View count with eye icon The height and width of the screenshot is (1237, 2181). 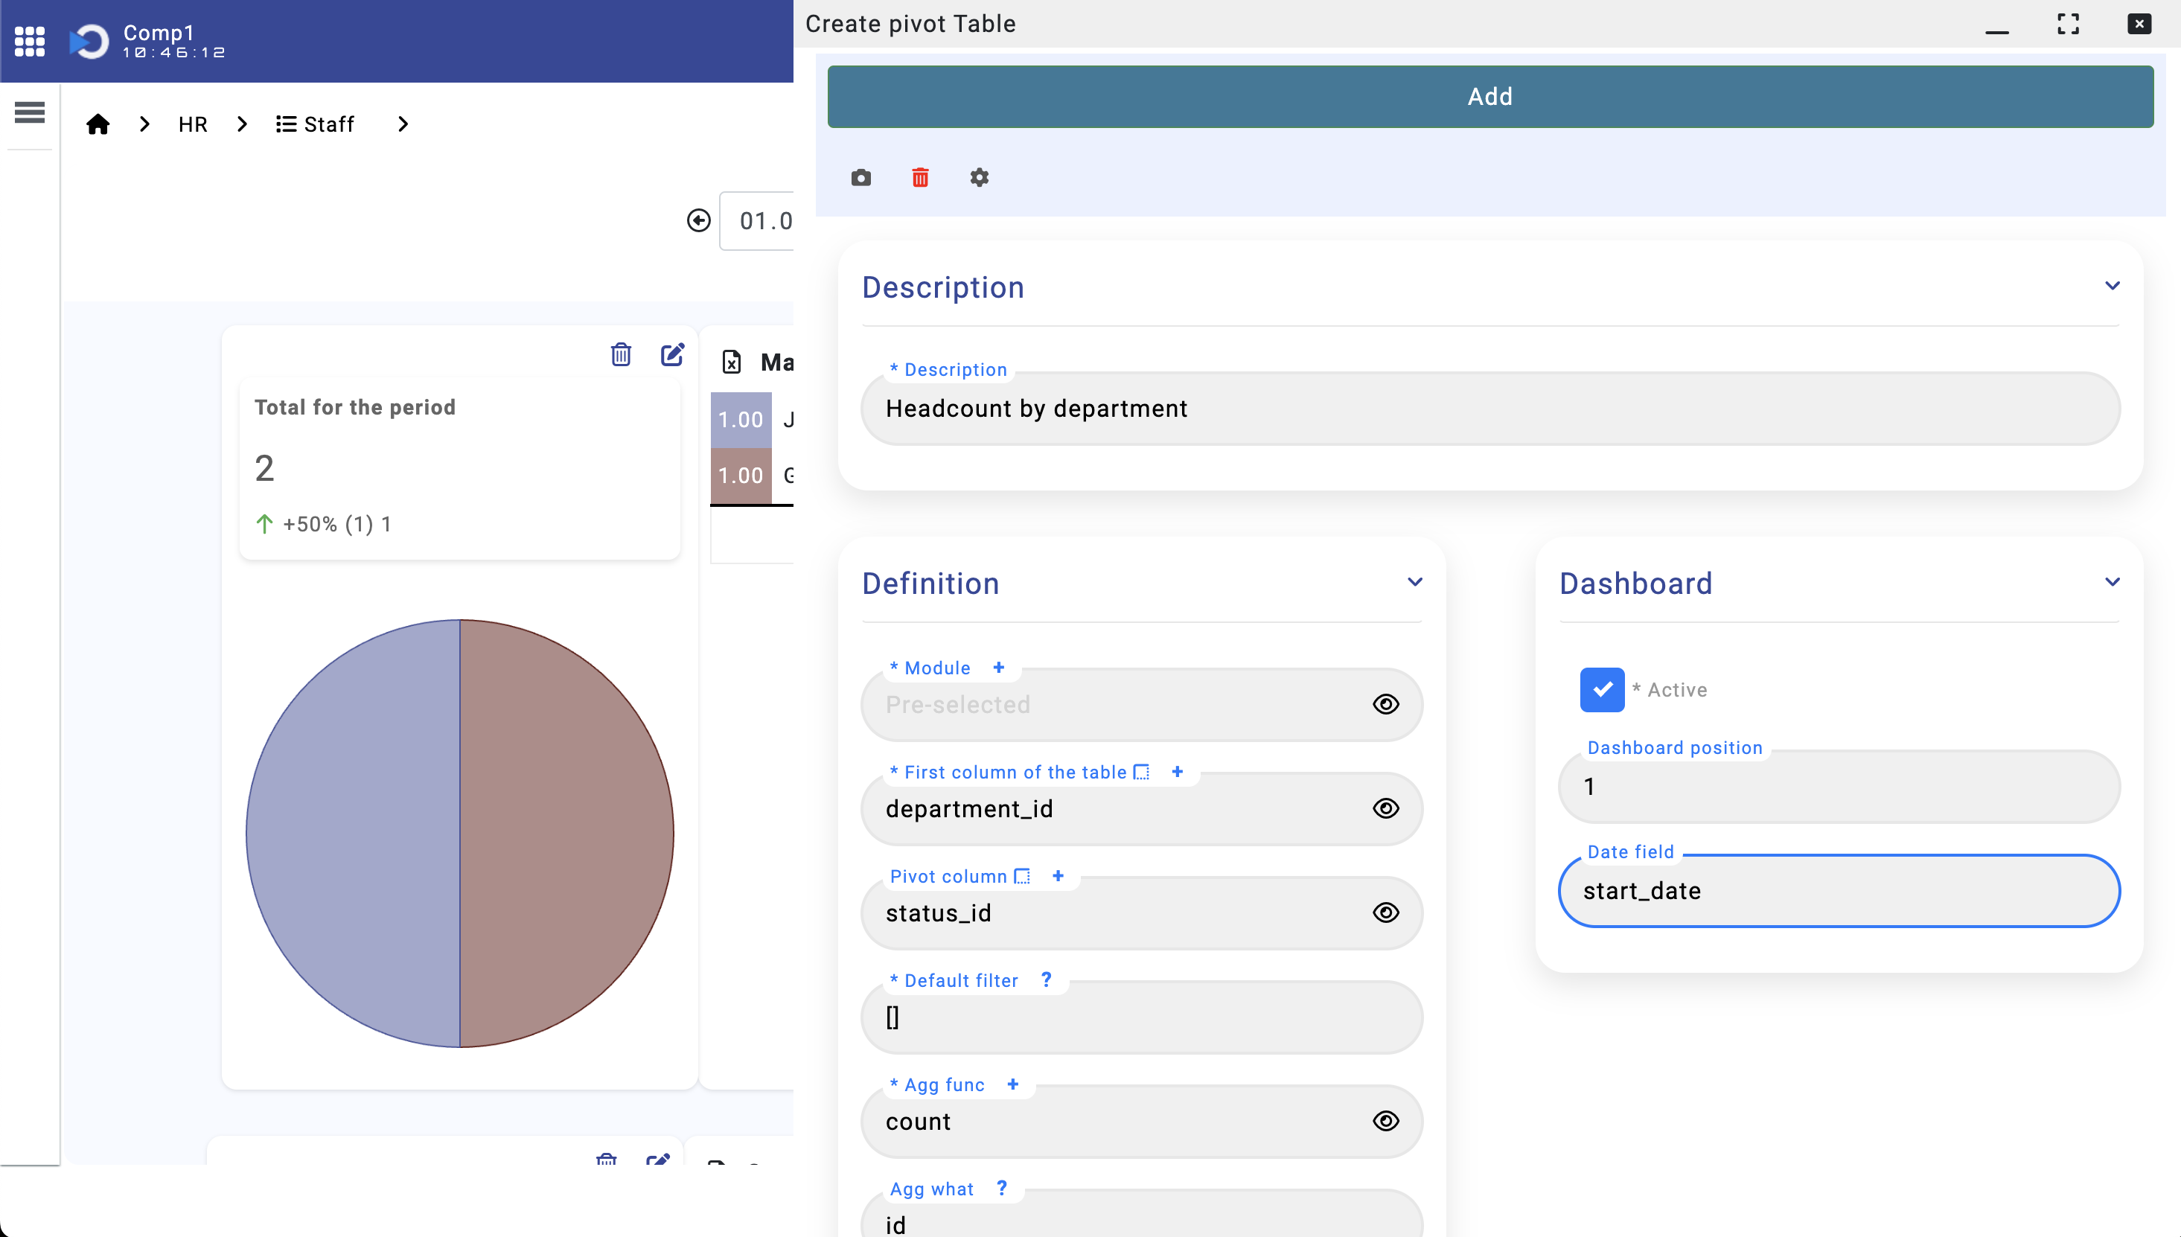(x=1386, y=1122)
